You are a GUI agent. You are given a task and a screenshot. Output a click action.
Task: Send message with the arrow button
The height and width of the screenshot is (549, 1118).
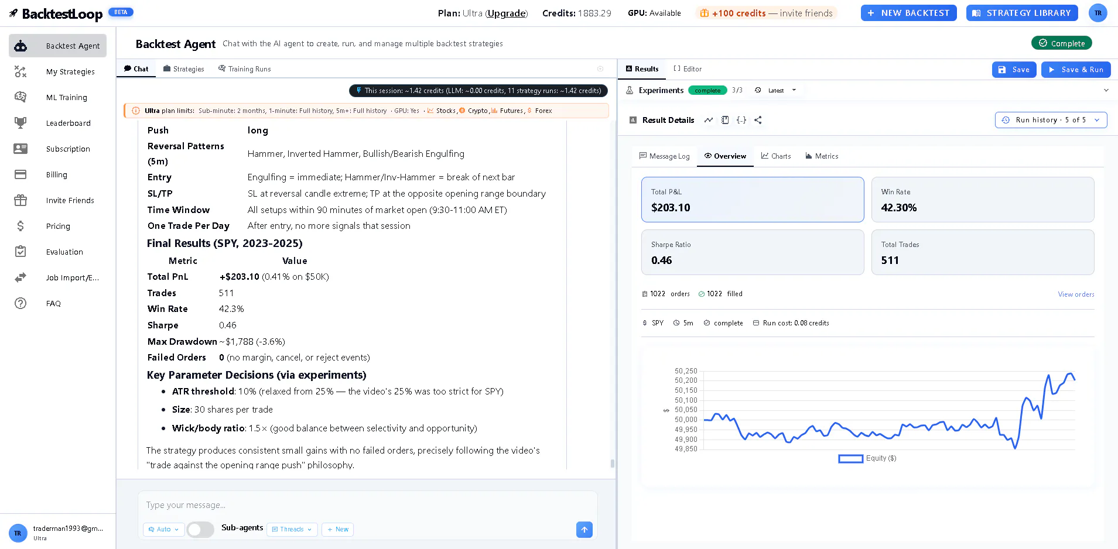click(x=584, y=530)
